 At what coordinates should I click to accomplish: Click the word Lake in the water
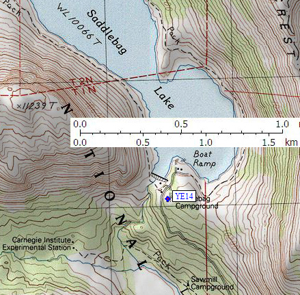(164, 99)
